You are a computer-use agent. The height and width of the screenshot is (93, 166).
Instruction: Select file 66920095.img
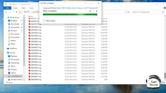(x=36, y=71)
